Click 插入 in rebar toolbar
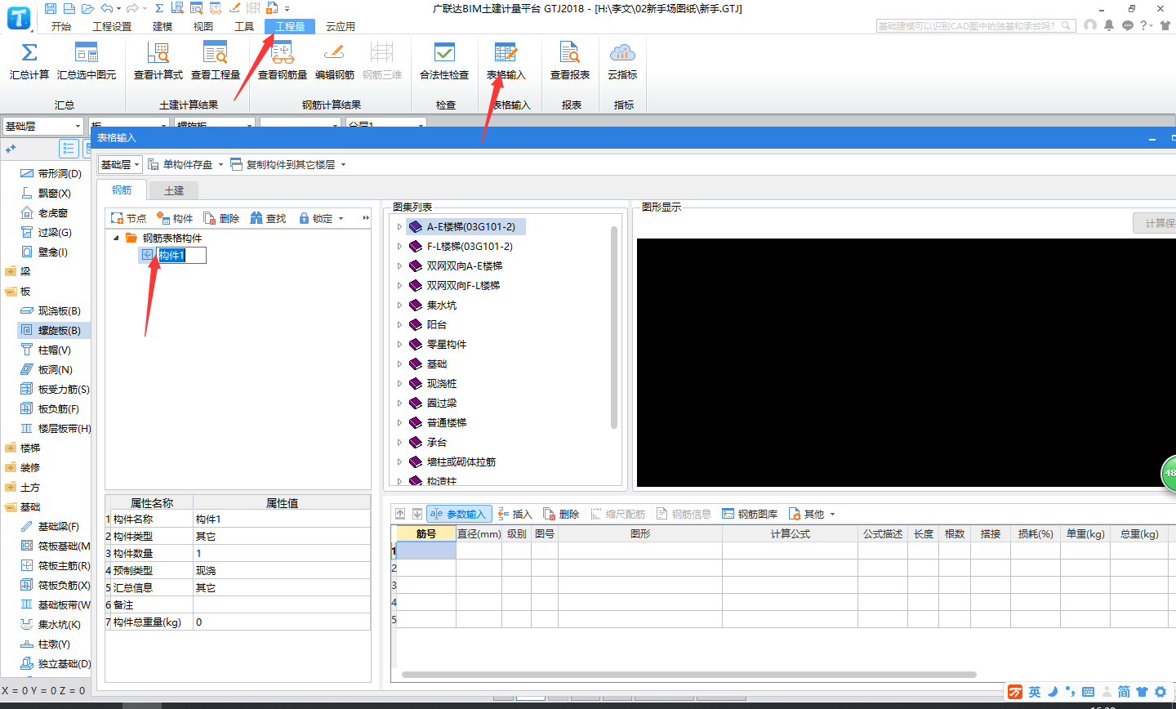1176x709 pixels. pyautogui.click(x=515, y=514)
